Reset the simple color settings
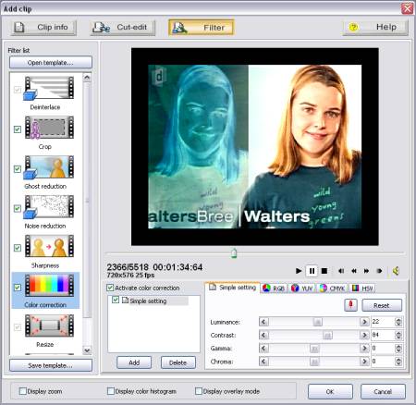This screenshot has width=416, height=405. click(382, 305)
